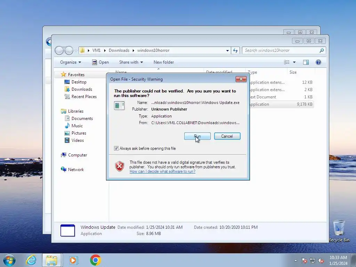The image size is (356, 267).
Task: Click the file icon in the warning dialog
Action: [119, 106]
